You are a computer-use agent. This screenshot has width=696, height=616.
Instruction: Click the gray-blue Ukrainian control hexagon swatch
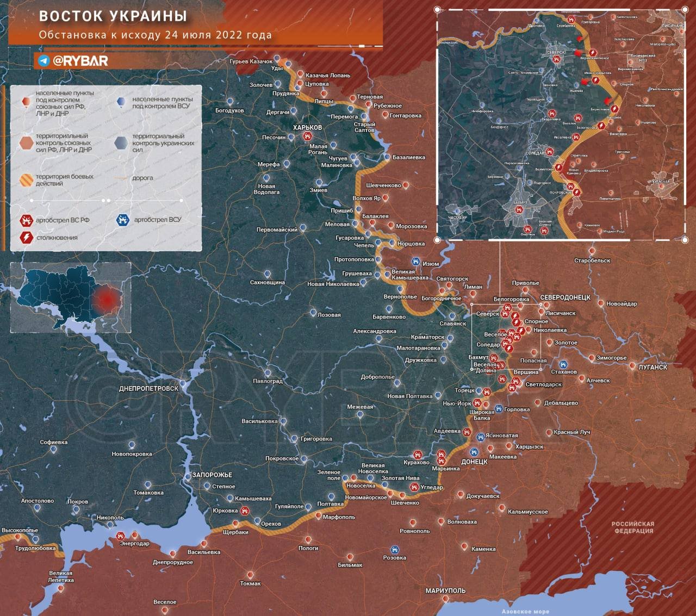(x=122, y=143)
